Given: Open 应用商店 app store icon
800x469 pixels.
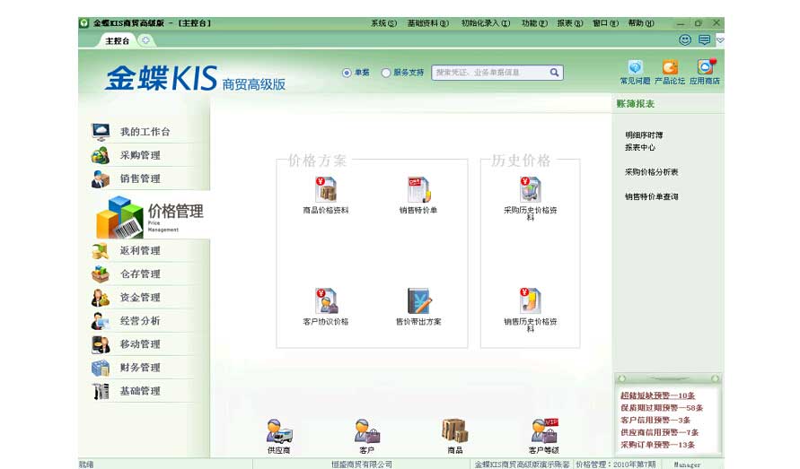Looking at the screenshot, I should click(705, 68).
